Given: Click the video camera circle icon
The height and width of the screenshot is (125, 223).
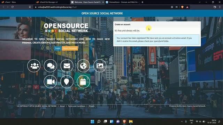Looking at the screenshot, I should 50,82.
